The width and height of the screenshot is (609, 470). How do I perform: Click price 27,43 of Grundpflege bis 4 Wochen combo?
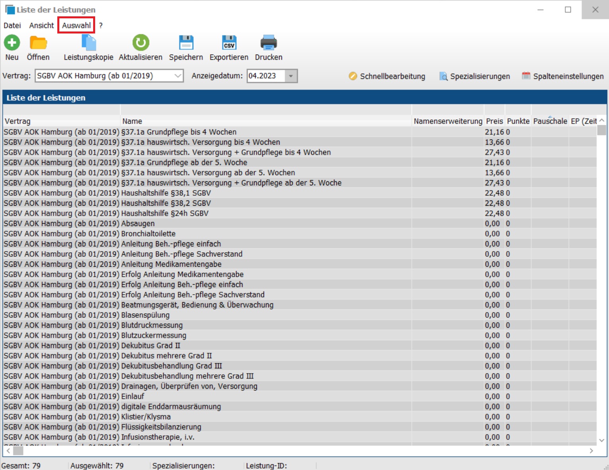pyautogui.click(x=494, y=152)
